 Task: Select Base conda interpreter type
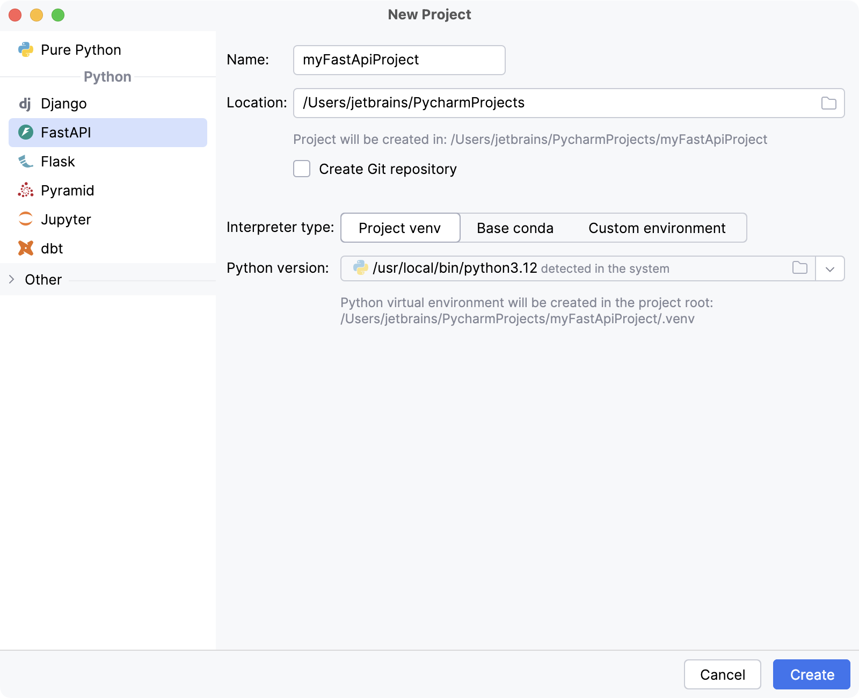[514, 228]
